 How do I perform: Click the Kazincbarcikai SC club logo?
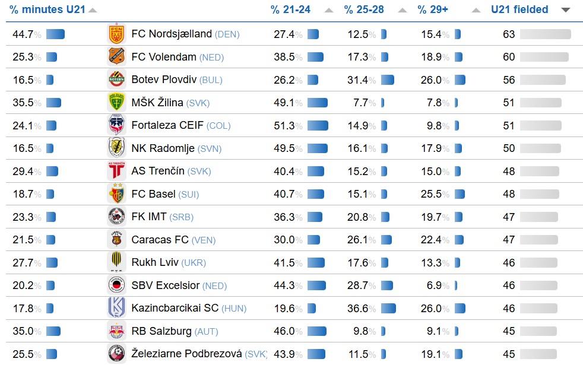(116, 308)
